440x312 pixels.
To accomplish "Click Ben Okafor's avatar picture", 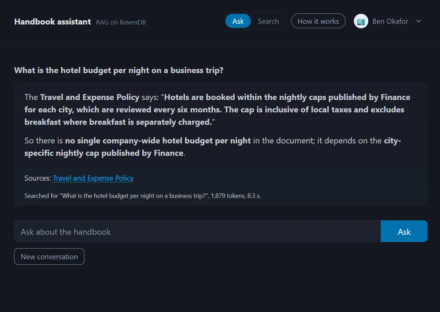I will 361,21.
